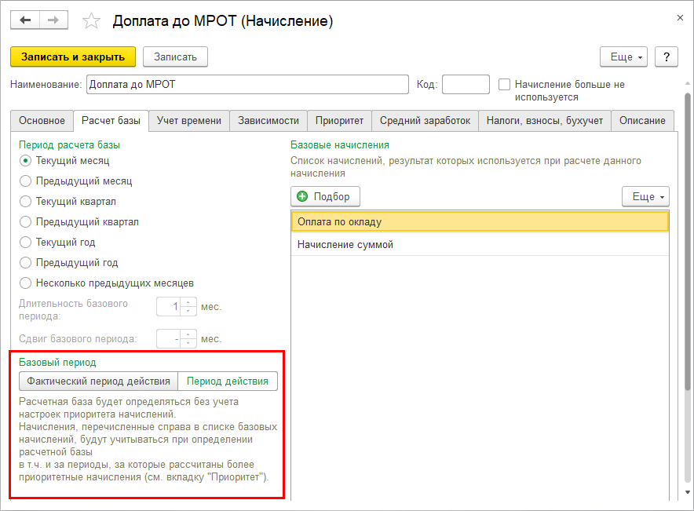Click the green plus Подбор button
This screenshot has height=511, width=694.
(325, 196)
